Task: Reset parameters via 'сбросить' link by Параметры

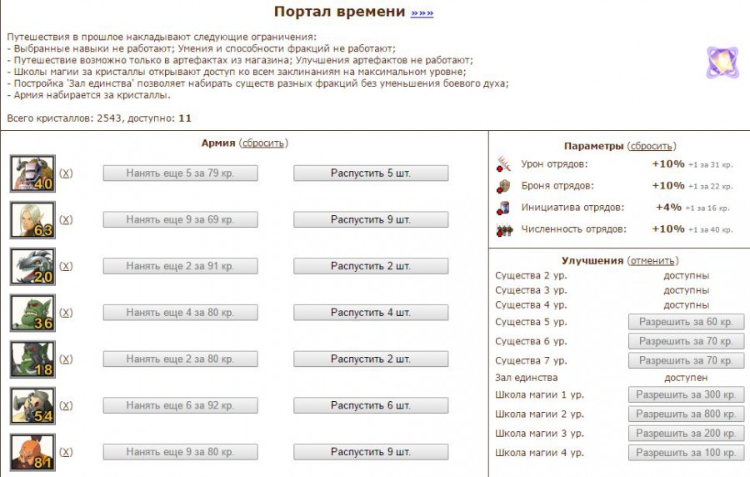Action: pos(652,146)
